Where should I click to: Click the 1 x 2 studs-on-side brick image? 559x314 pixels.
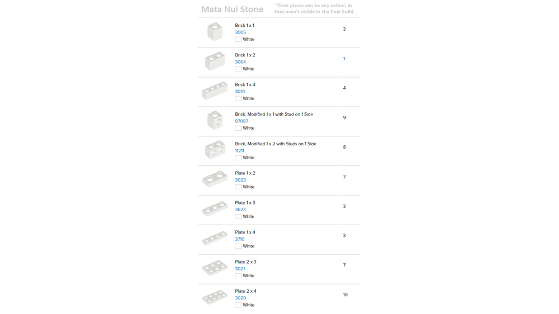pyautogui.click(x=215, y=150)
